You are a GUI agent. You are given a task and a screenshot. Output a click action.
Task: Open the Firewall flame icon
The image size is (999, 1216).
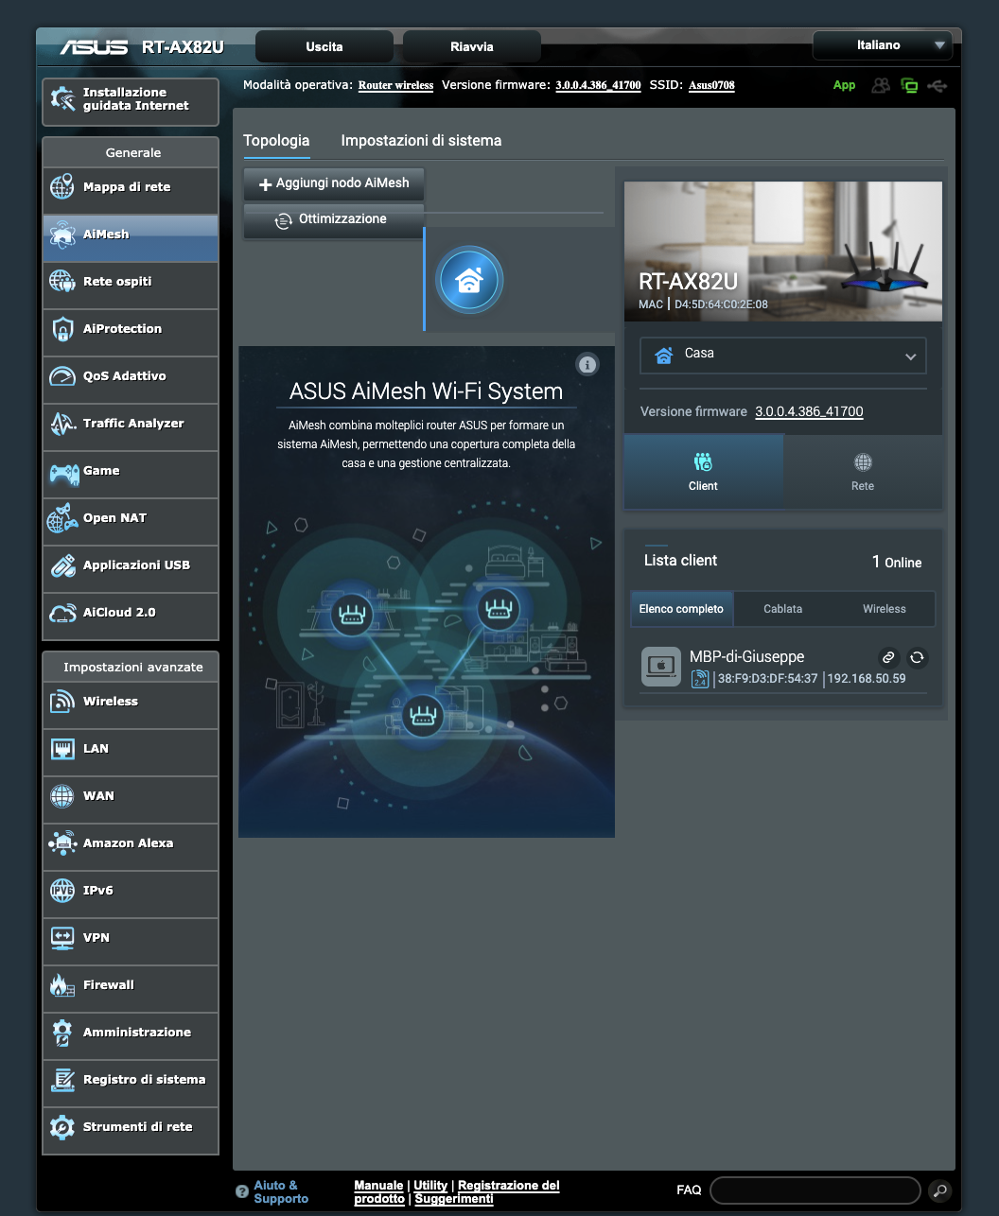click(x=62, y=984)
